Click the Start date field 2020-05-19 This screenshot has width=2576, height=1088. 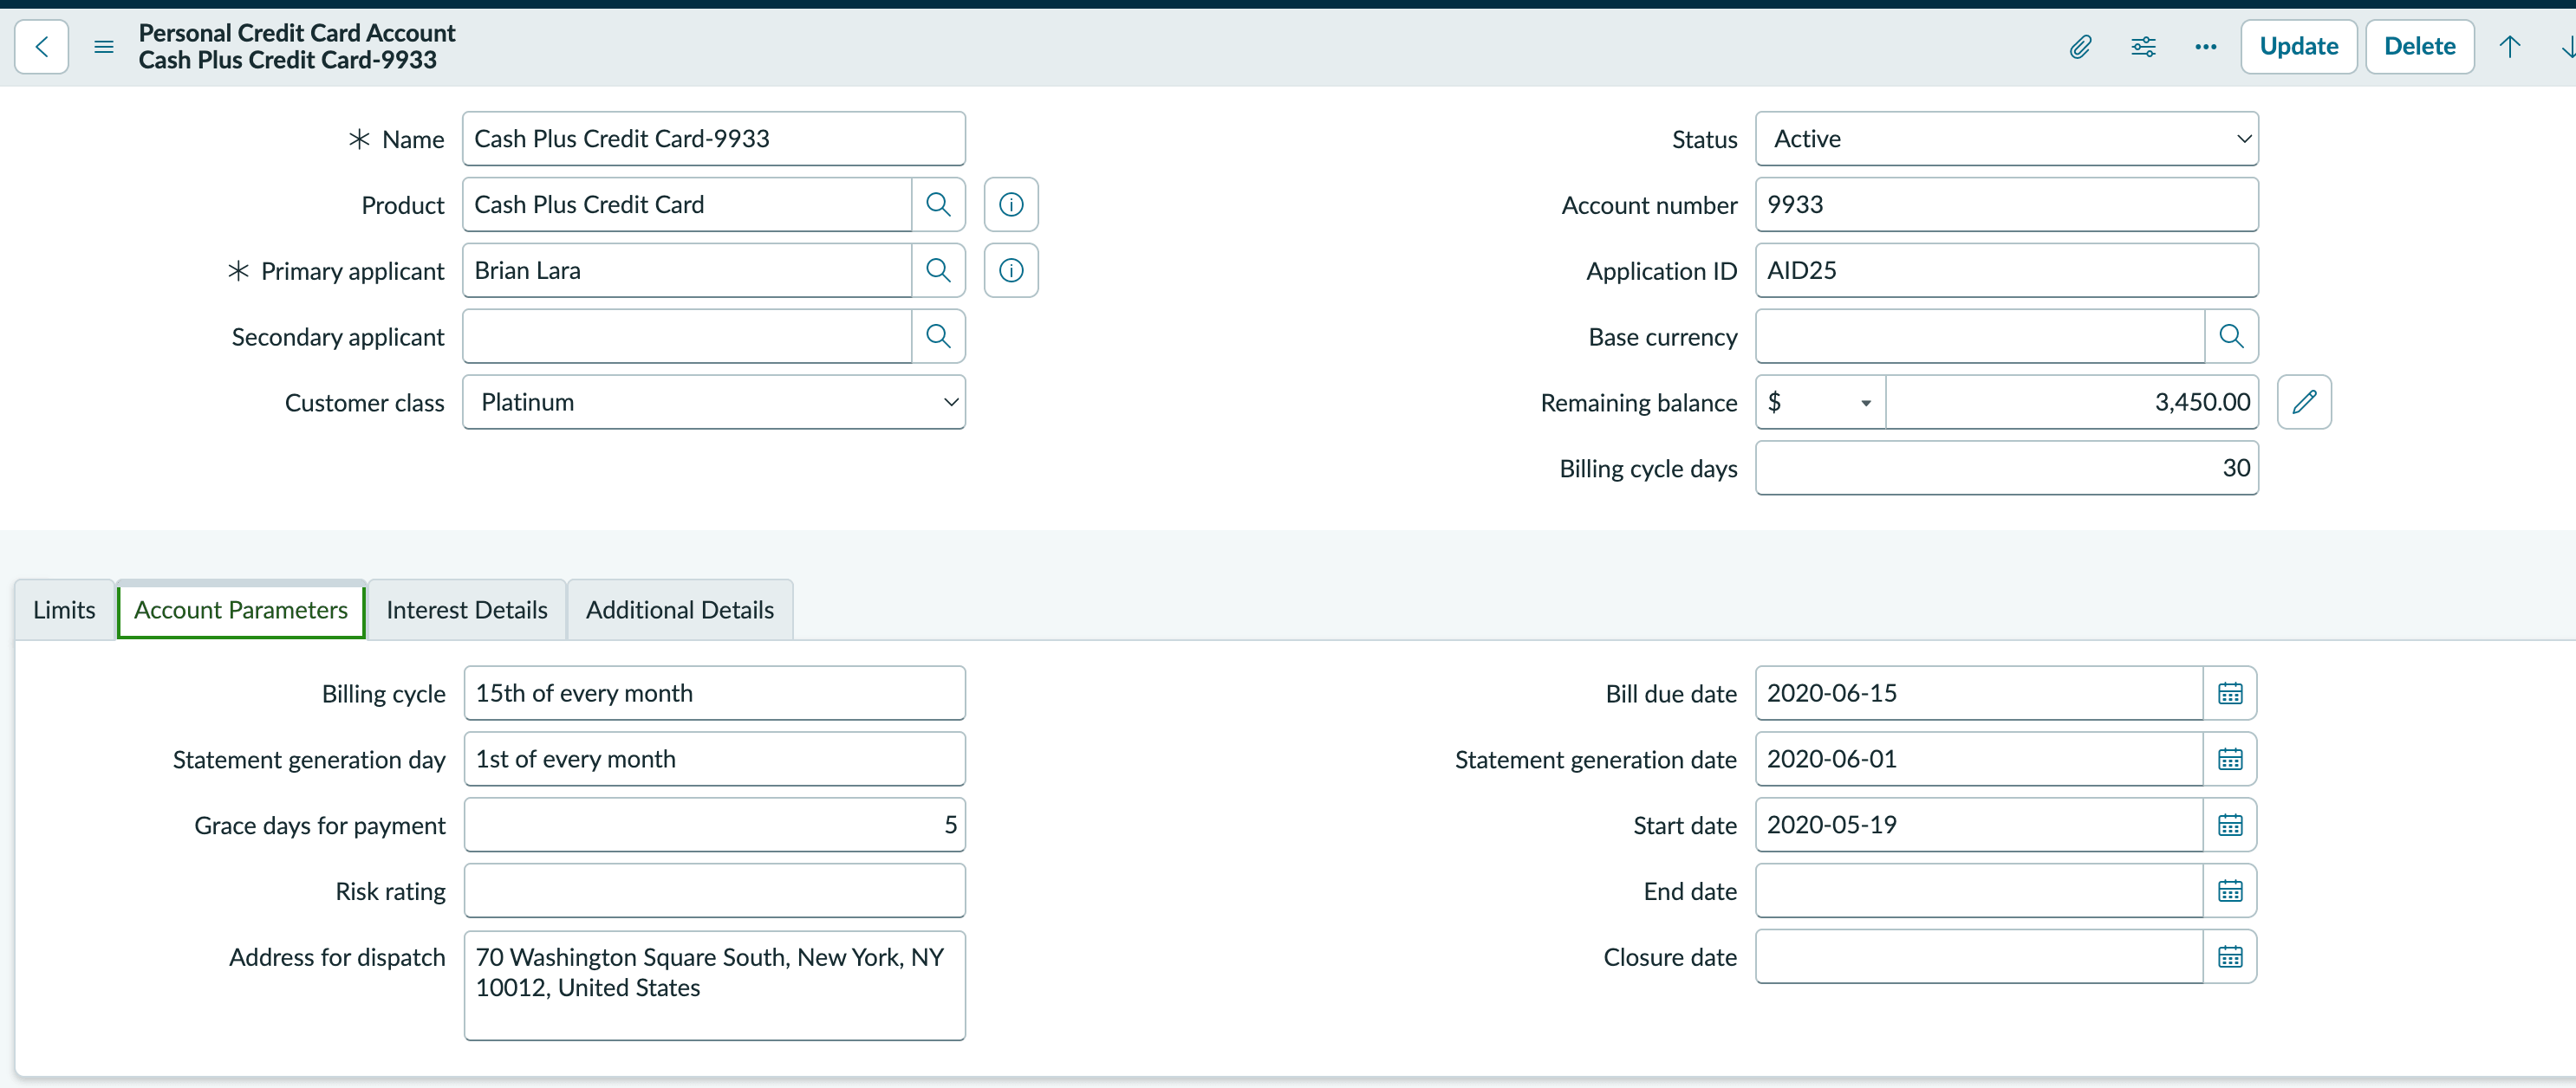(1978, 826)
